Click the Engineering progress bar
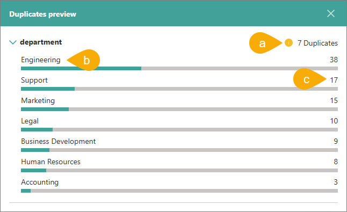 179,69
